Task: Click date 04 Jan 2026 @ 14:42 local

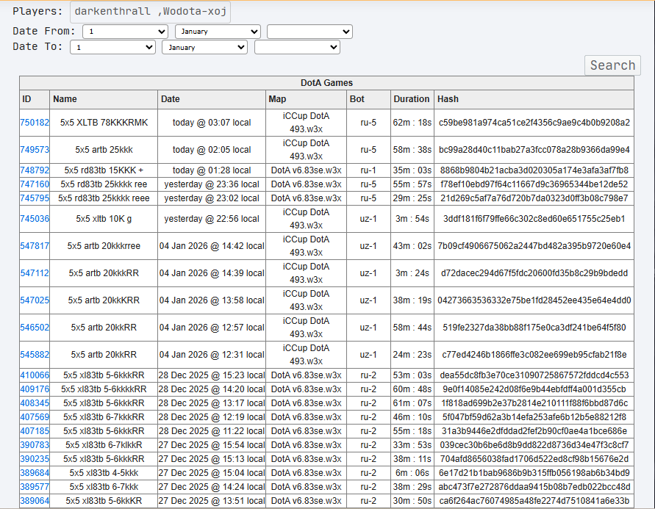Action: click(x=212, y=246)
